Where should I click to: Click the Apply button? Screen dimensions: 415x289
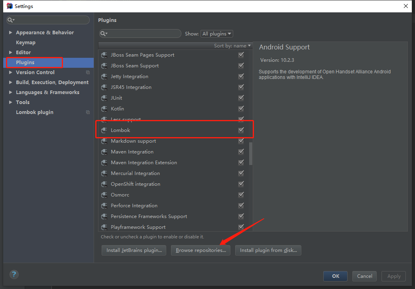pos(393,276)
